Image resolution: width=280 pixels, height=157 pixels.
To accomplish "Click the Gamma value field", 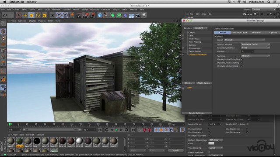I will (x=247, y=51).
